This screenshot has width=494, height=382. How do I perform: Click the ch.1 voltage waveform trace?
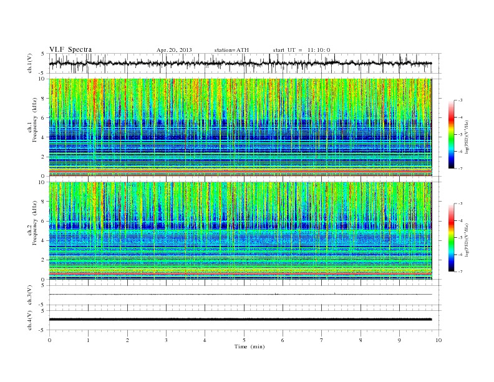(x=240, y=63)
